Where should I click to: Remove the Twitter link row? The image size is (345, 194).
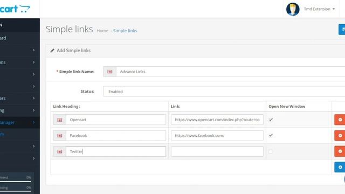340,151
